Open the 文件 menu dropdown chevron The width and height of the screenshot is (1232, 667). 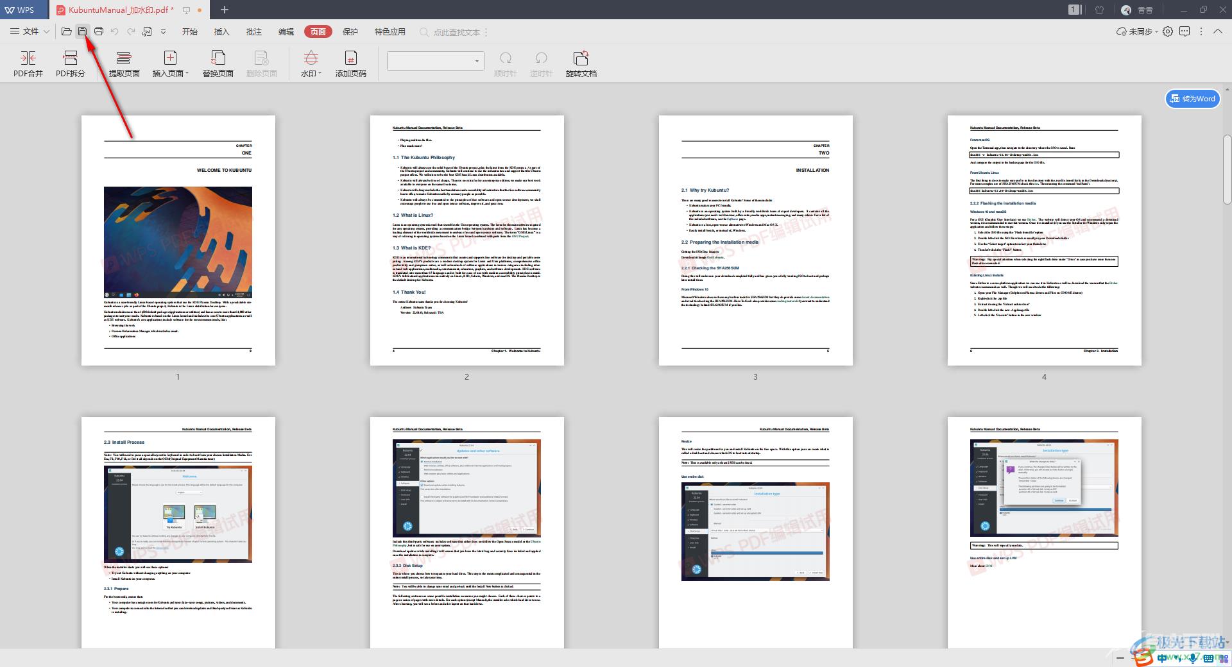point(46,31)
